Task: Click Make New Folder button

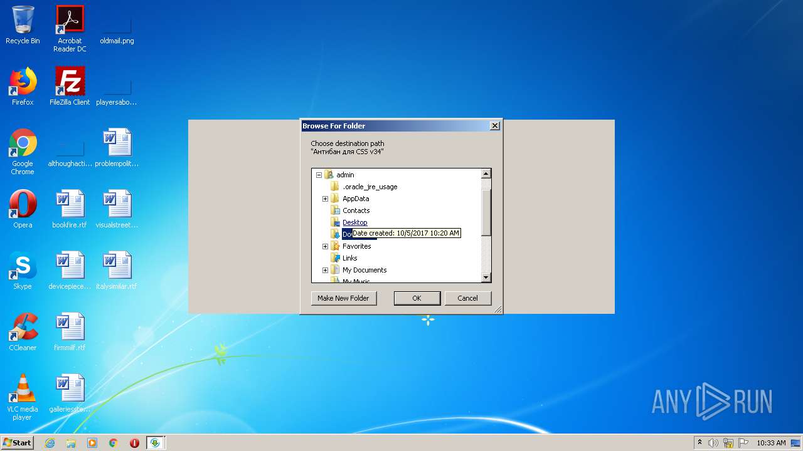Action: [x=343, y=298]
